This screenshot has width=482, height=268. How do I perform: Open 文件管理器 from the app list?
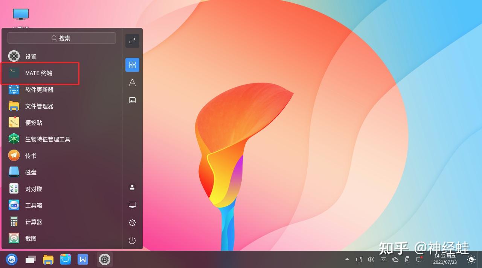[x=62, y=106]
